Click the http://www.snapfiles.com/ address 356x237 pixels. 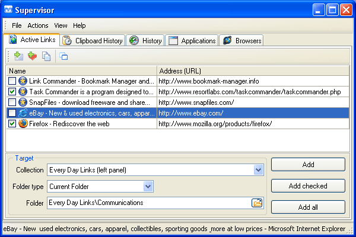pos(196,103)
